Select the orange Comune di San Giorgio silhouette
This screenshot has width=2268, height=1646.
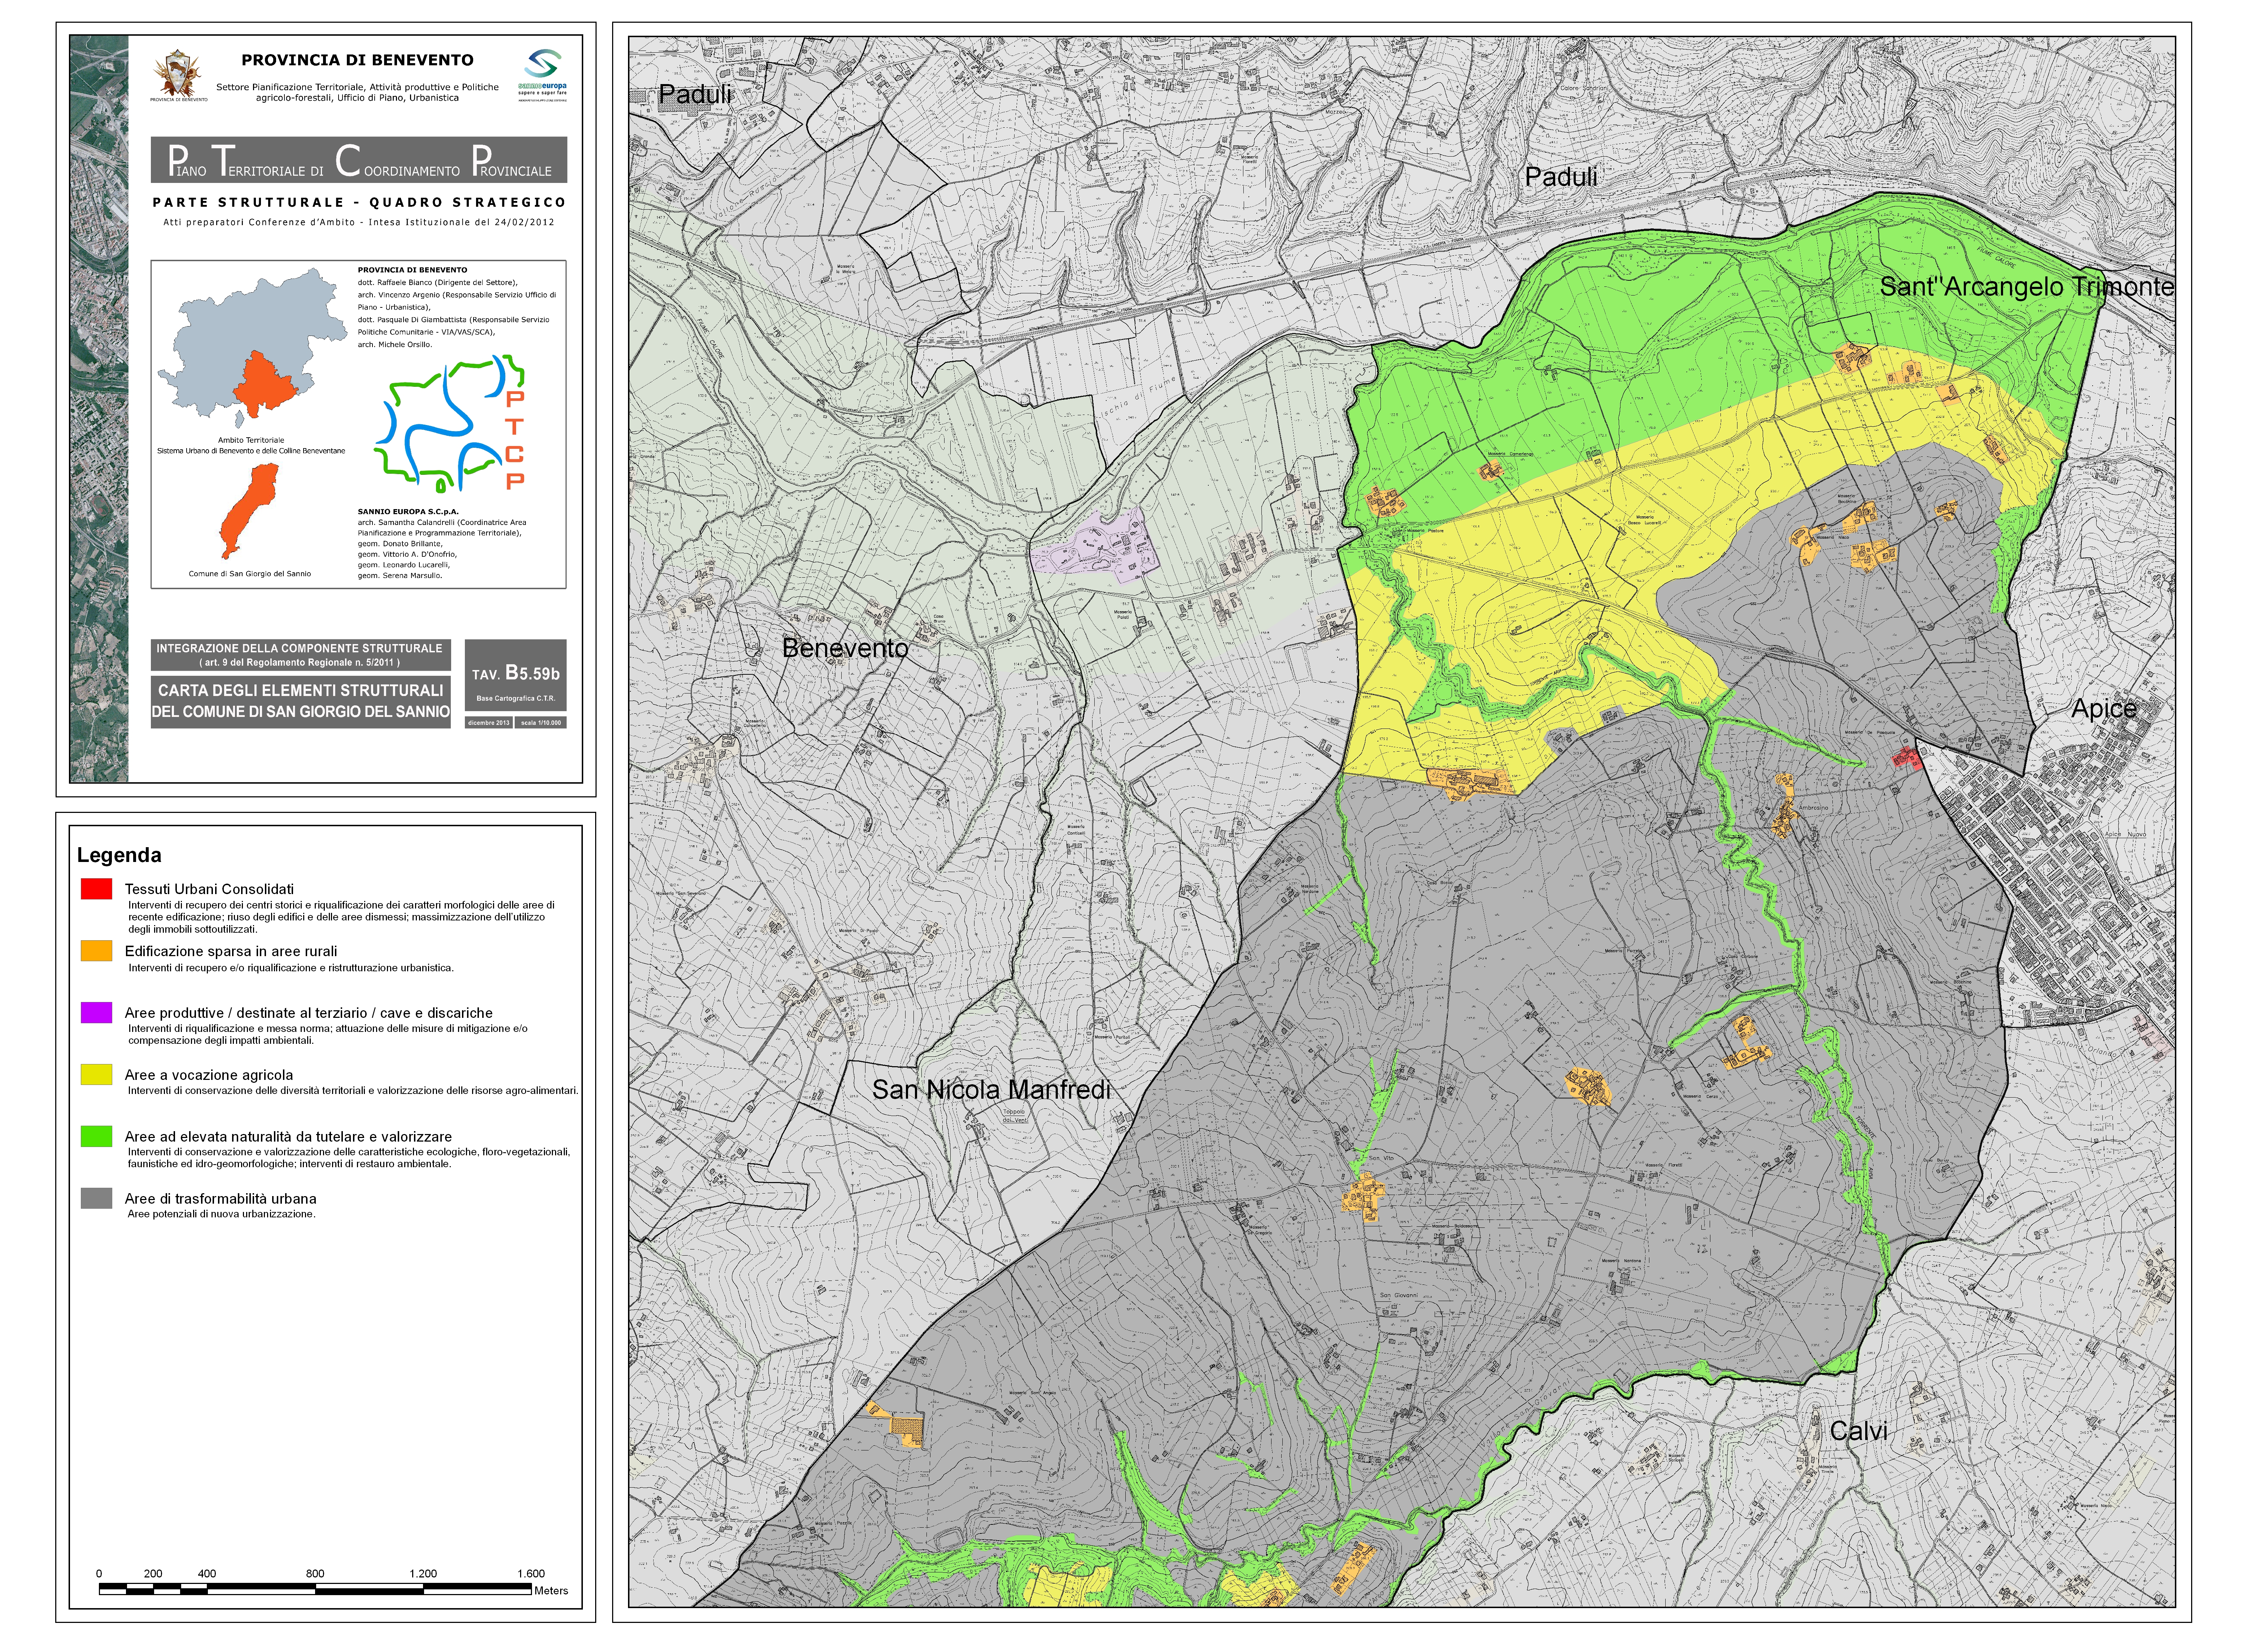coord(249,511)
